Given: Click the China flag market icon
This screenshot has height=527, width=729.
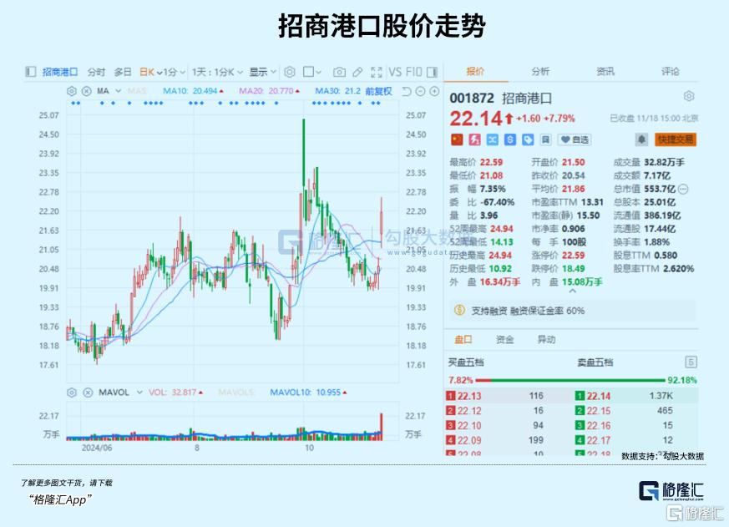Looking at the screenshot, I should point(457,139).
